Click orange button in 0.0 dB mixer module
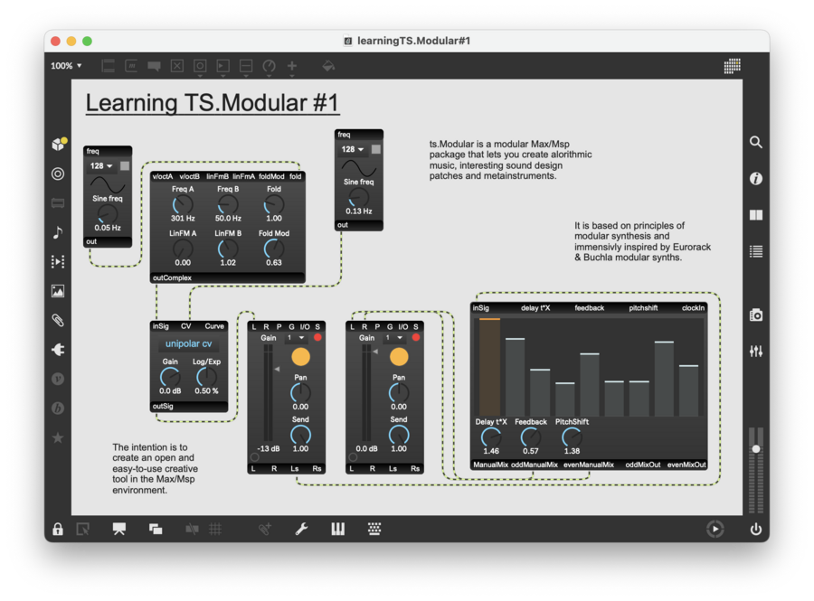The image size is (814, 601). [x=399, y=357]
